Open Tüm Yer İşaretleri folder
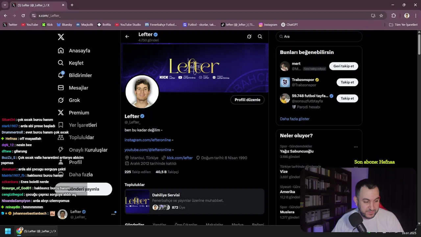 (x=403, y=25)
